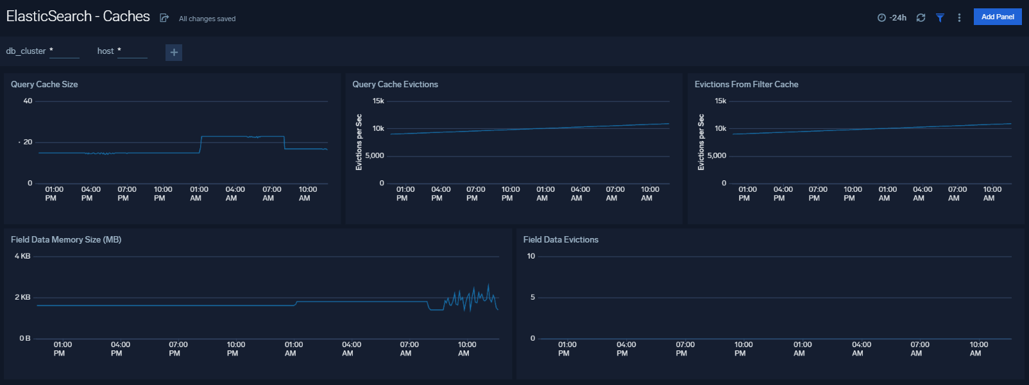Click the Add Panel button
This screenshot has width=1029, height=385.
pos(997,17)
